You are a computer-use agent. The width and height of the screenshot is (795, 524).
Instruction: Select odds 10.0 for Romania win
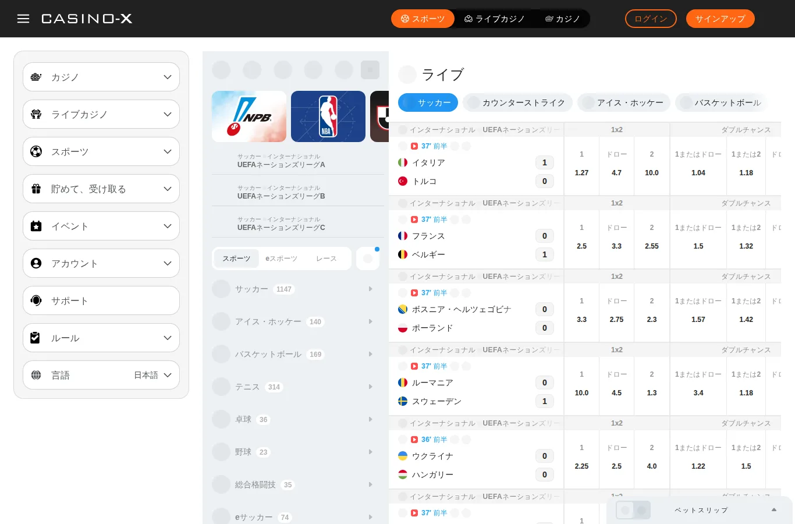pos(581,393)
